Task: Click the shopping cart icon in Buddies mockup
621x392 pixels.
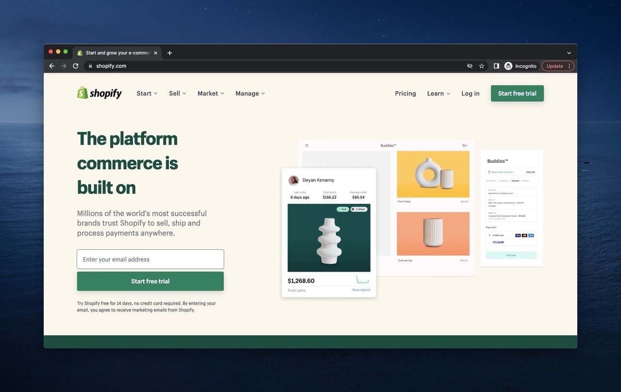Action: coord(464,146)
